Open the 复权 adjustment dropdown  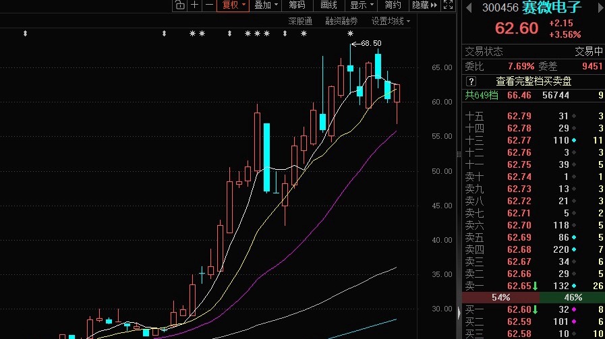pos(233,5)
